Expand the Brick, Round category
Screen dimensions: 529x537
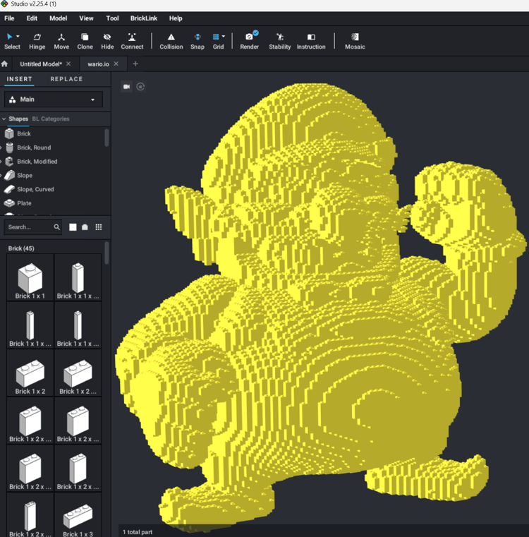pyautogui.click(x=1, y=147)
